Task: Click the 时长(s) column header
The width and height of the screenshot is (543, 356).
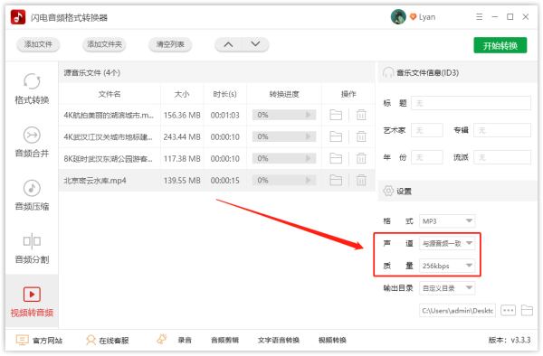Action: [225, 94]
